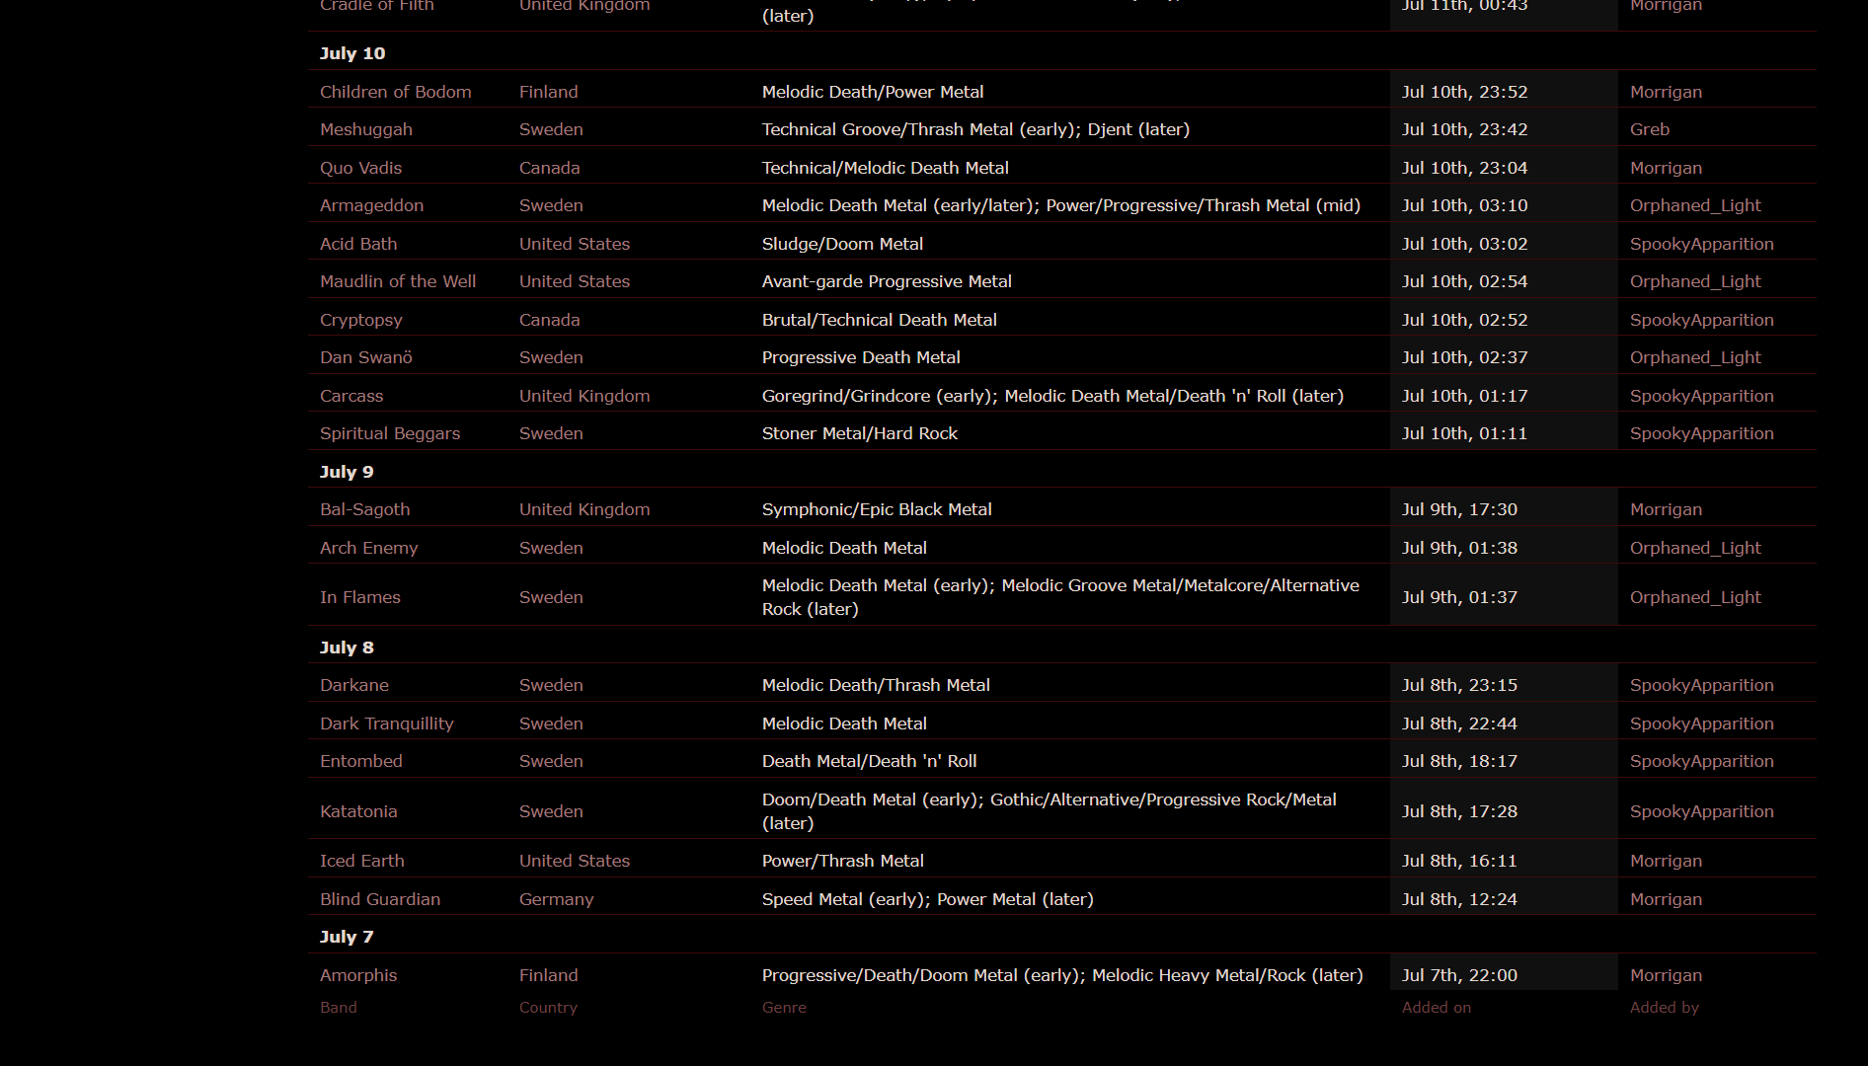Click the Spiritual Beggars band name
This screenshot has height=1066, width=1868.
point(390,433)
